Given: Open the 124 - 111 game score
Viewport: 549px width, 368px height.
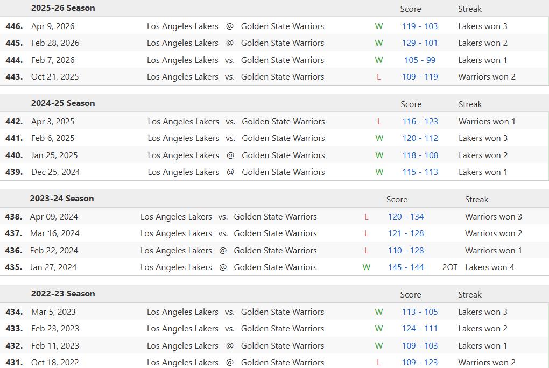Looking at the screenshot, I should click(x=419, y=329).
